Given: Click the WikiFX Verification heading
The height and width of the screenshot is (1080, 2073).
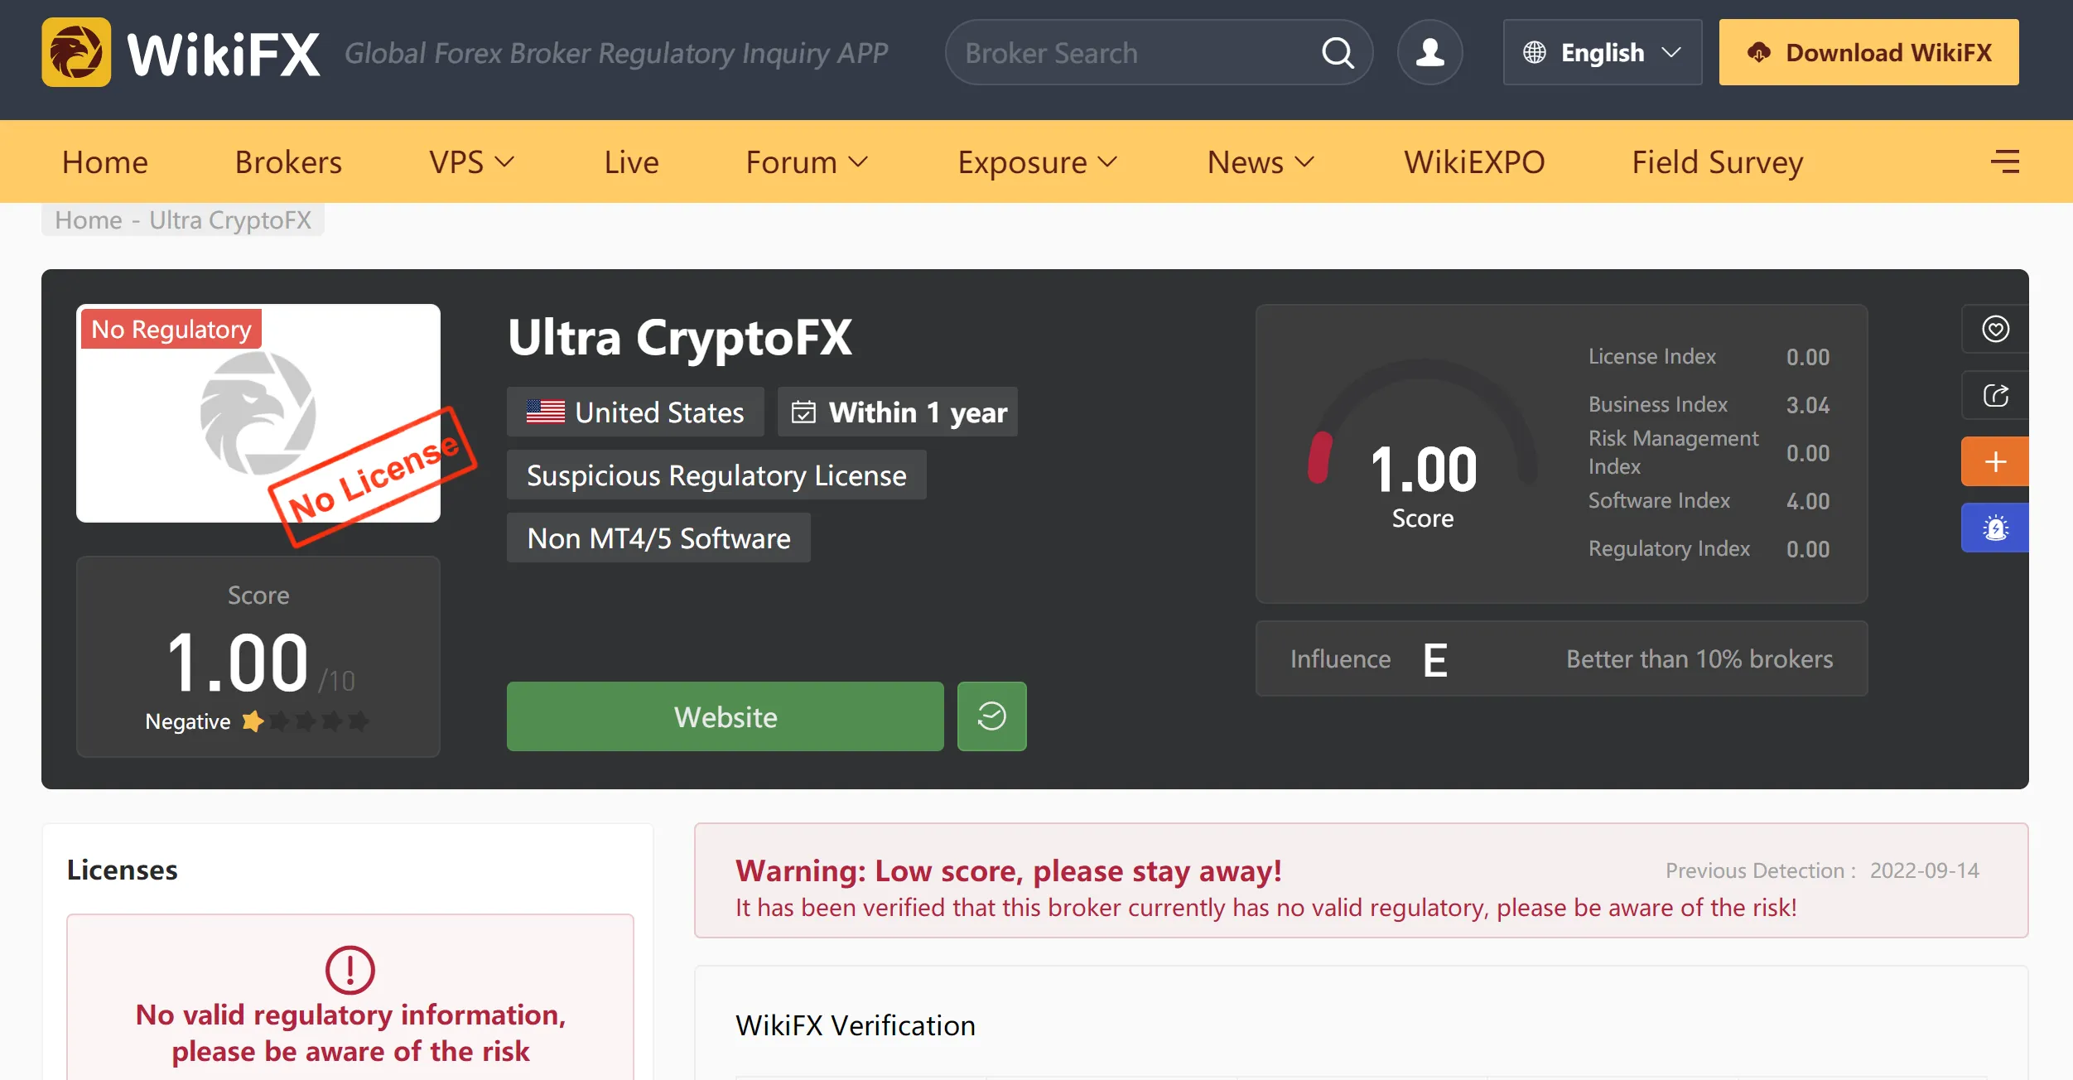Looking at the screenshot, I should coord(856,1025).
